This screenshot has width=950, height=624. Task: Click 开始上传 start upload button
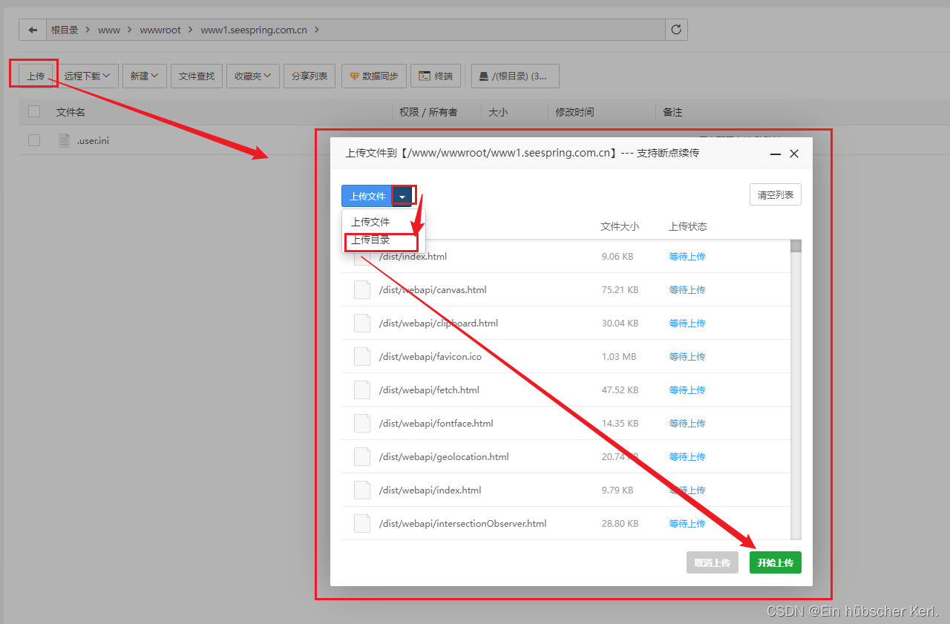click(x=776, y=562)
